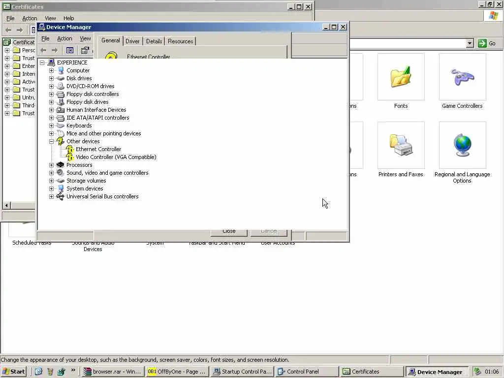The height and width of the screenshot is (378, 504).
Task: Select Ethernet Controller tree entry
Action: pyautogui.click(x=98, y=149)
